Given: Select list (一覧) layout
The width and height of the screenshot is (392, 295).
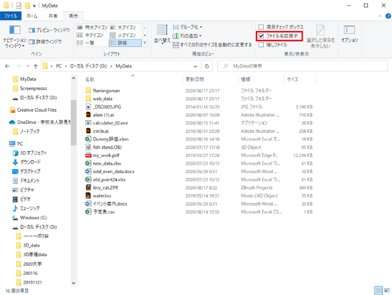Looking at the screenshot, I should coord(85,43).
